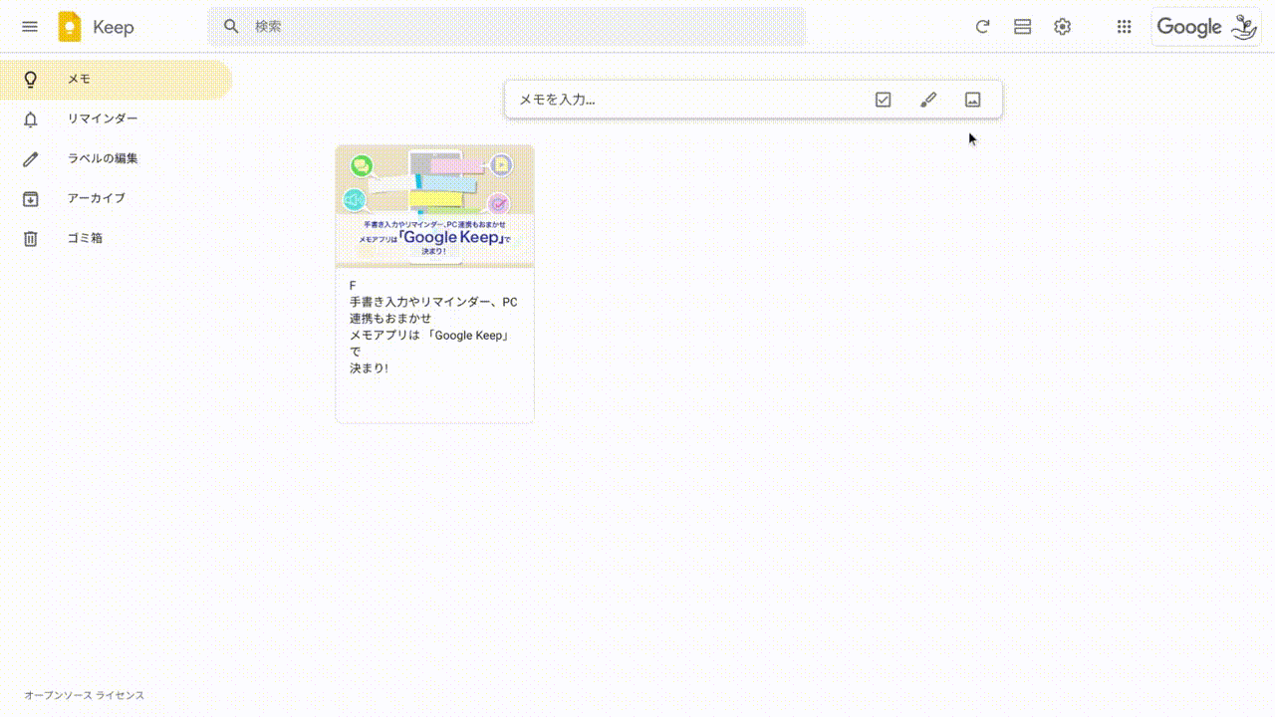
Task: Create a drawing note with brush icon
Action: point(928,100)
